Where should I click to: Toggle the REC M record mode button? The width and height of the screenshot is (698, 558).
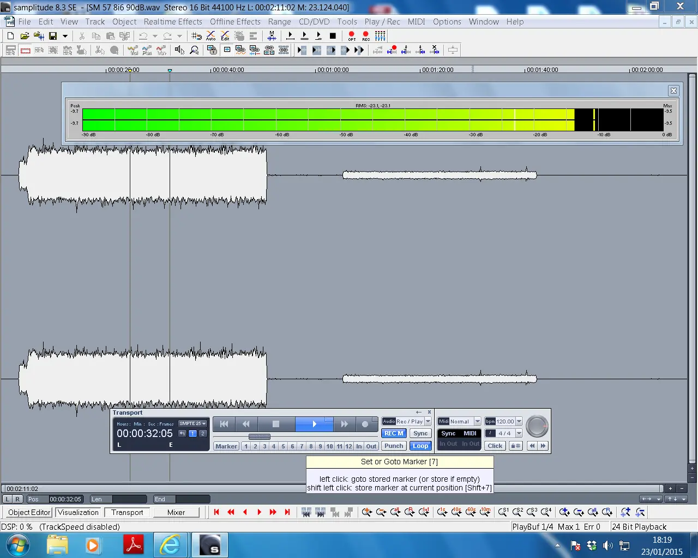click(394, 434)
